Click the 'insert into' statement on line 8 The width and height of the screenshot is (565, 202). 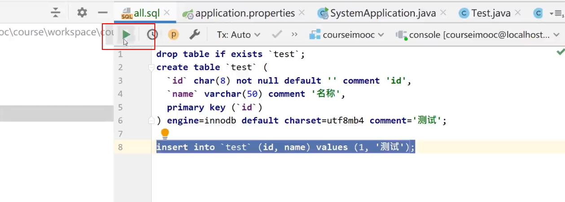(285, 147)
